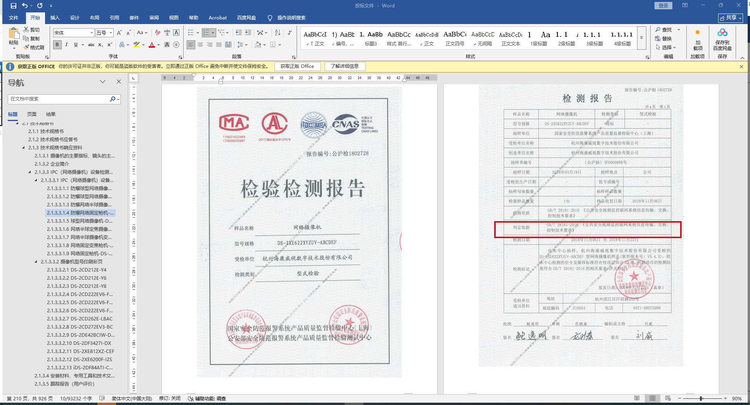
Task: Save the file to 百度网盘
Action: pos(722,40)
